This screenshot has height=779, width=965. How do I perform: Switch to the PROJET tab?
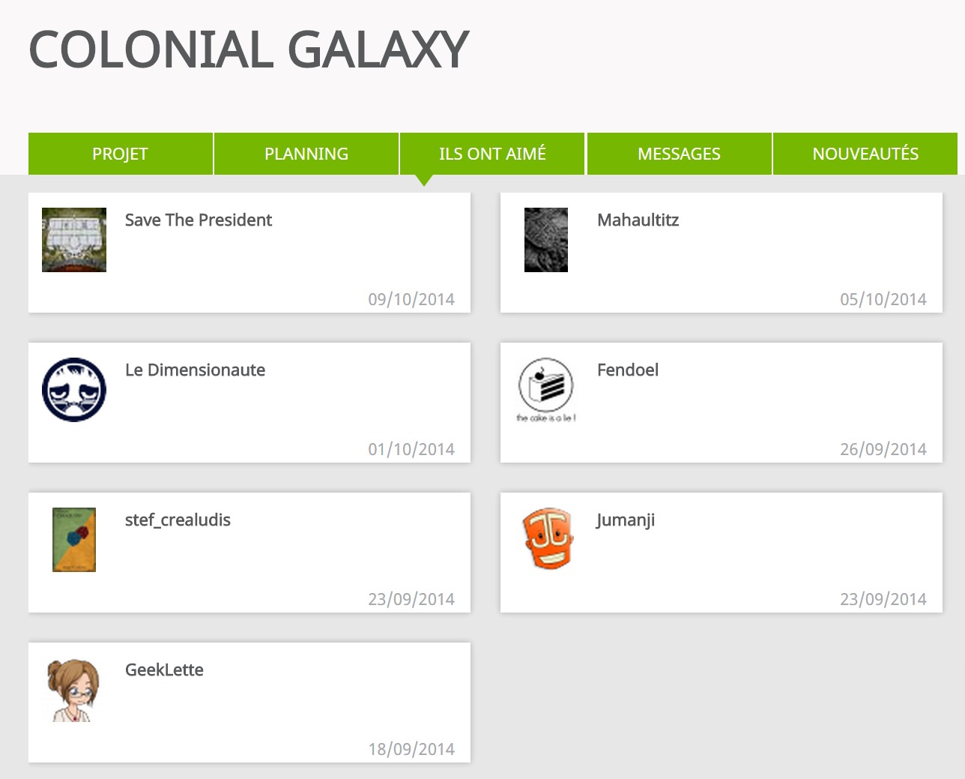[x=120, y=154]
